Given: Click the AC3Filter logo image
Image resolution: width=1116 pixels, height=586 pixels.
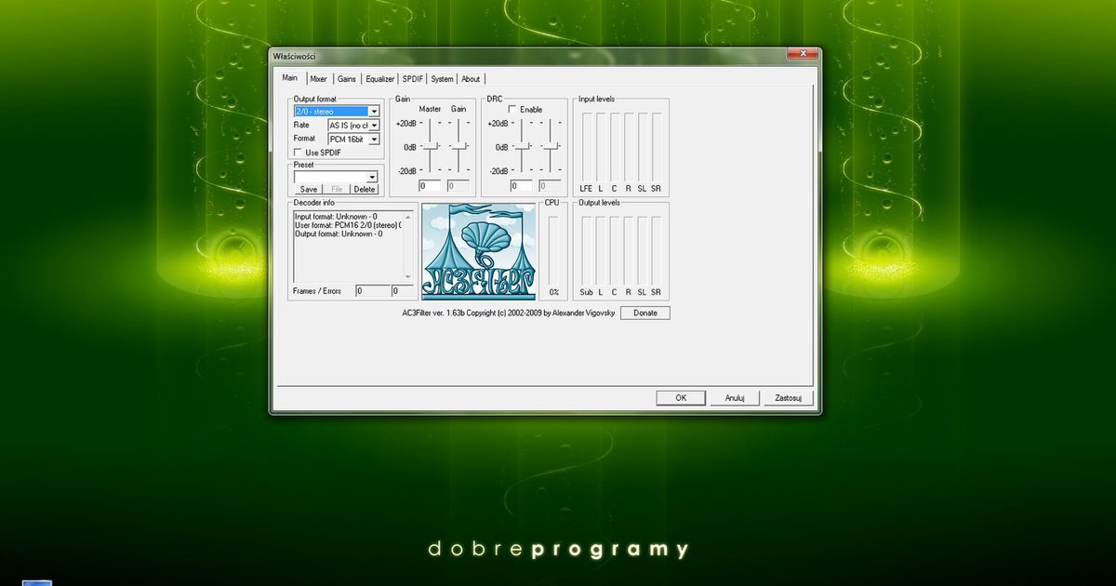Looking at the screenshot, I should [478, 249].
